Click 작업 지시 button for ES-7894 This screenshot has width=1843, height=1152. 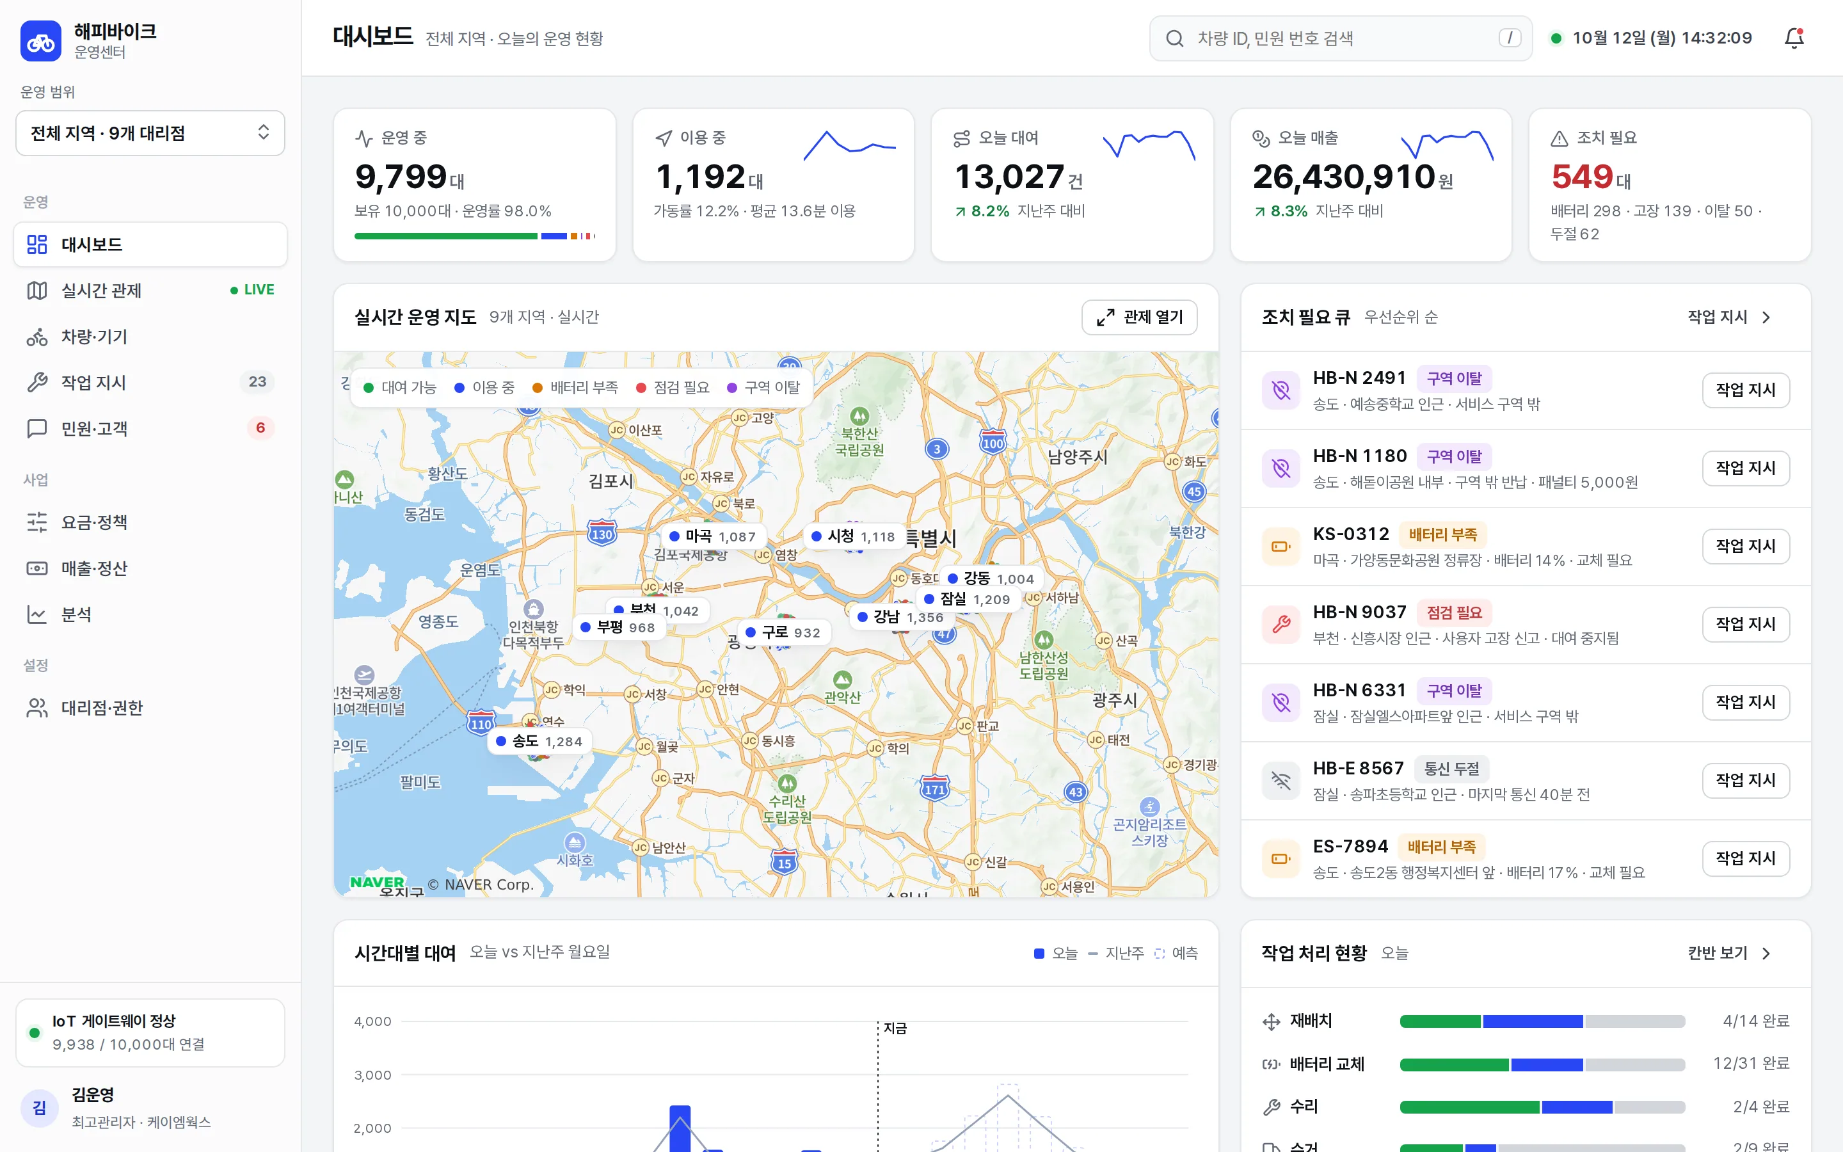coord(1746,859)
